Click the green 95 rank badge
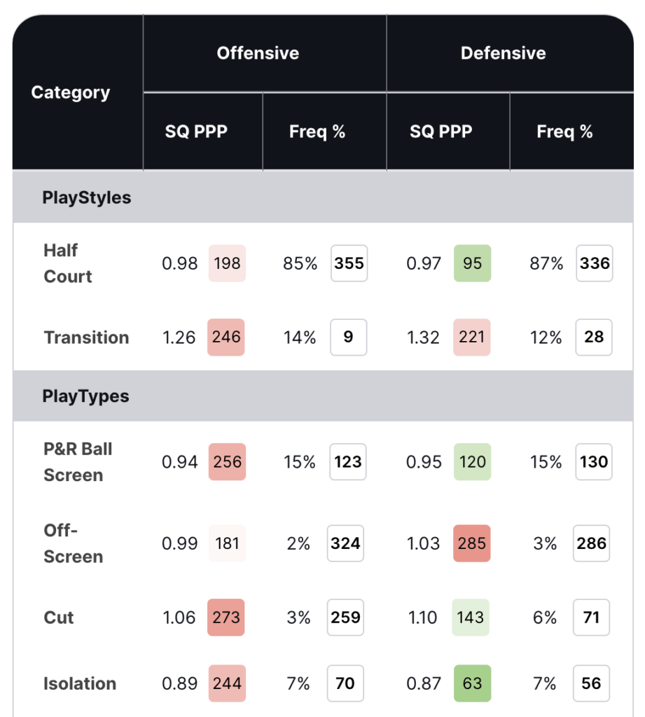 pyautogui.click(x=472, y=263)
